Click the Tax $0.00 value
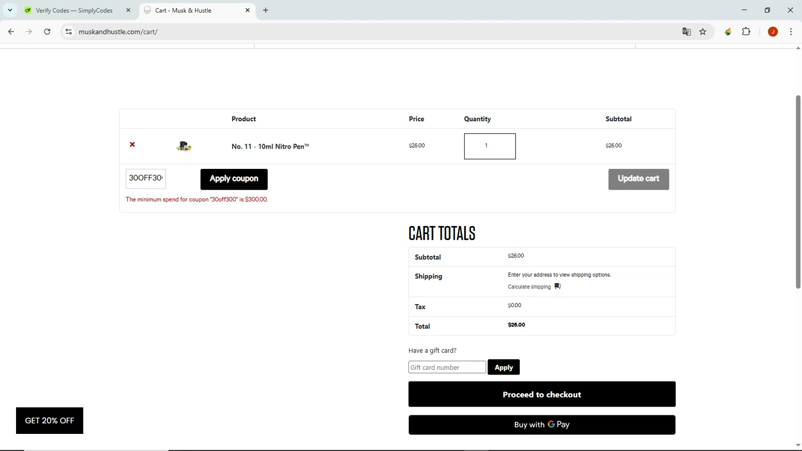 [514, 306]
